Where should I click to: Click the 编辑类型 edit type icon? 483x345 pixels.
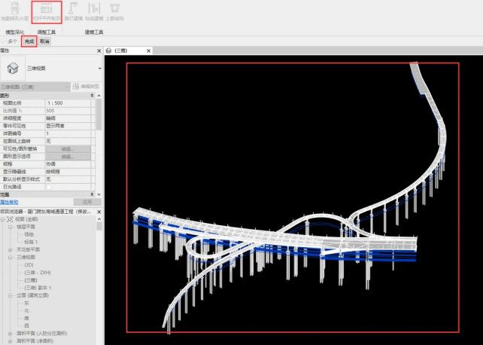coord(84,87)
